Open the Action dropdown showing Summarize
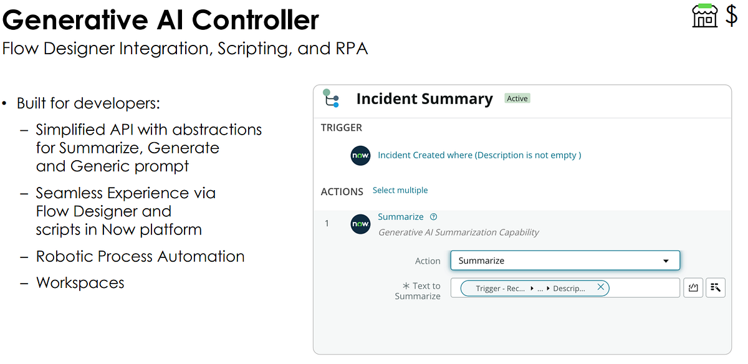Screen dimensions: 748x364 click(564, 260)
